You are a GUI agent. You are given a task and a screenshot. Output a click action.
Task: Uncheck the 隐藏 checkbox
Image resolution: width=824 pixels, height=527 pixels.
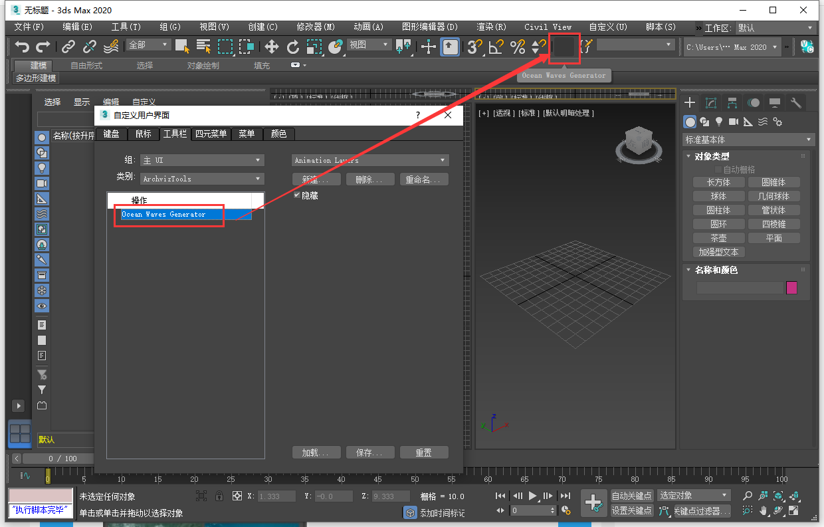click(x=297, y=195)
